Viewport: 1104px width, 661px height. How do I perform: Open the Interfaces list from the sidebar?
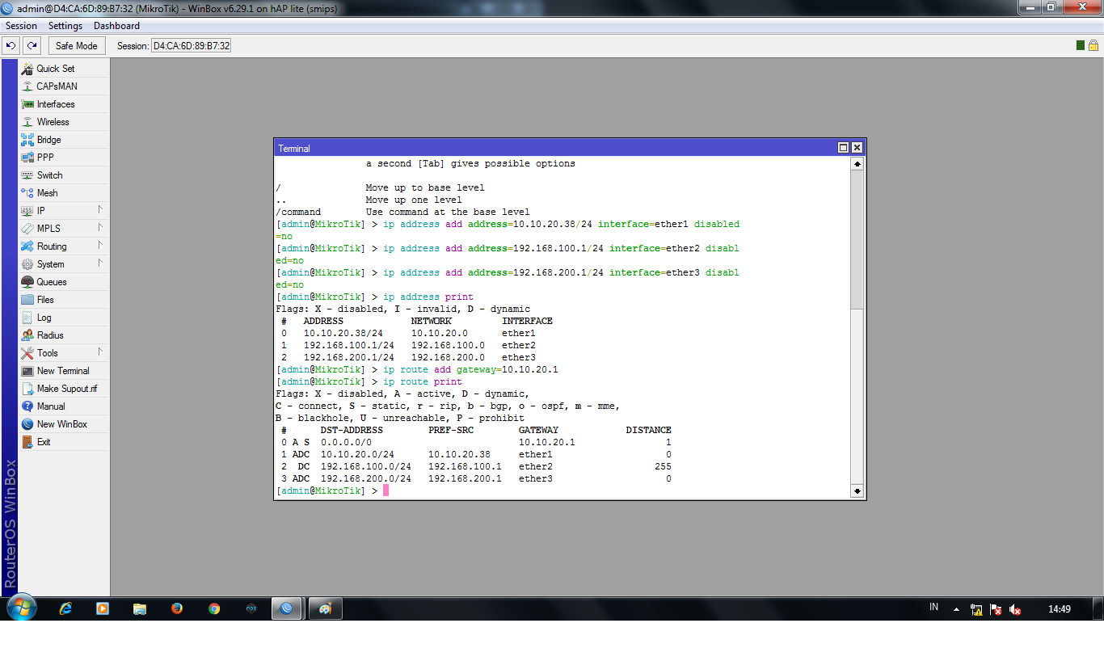tap(63, 104)
